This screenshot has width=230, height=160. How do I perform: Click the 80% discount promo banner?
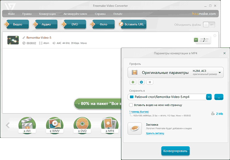[x=98, y=104]
